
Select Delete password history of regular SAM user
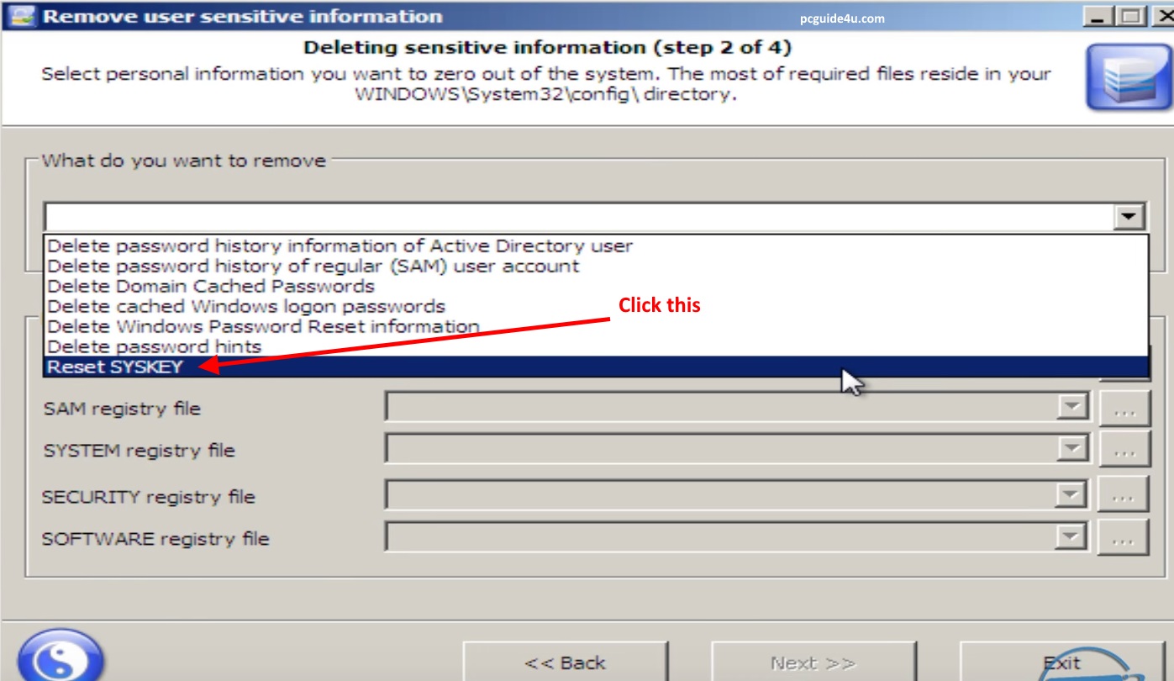(x=313, y=266)
